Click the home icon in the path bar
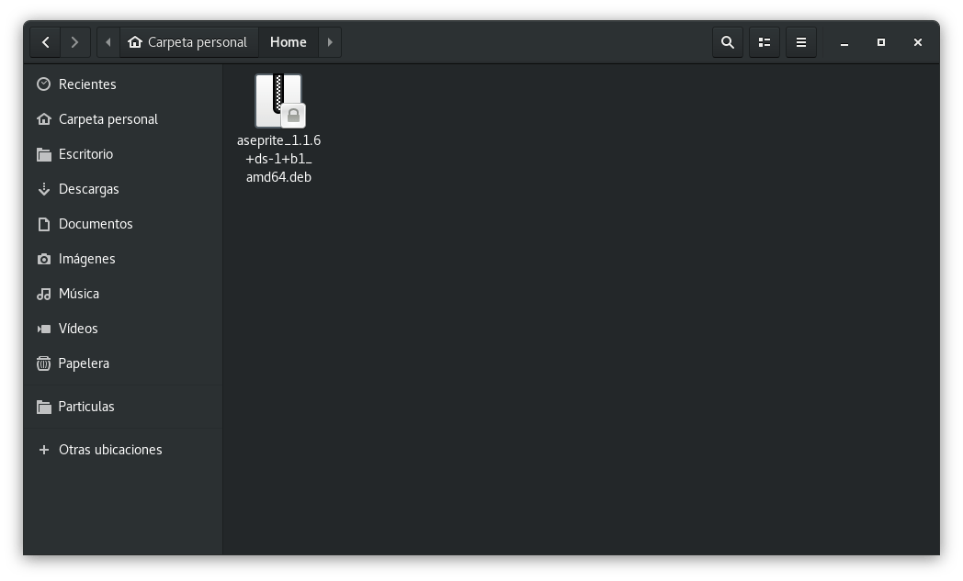The height and width of the screenshot is (581, 963). (x=135, y=41)
